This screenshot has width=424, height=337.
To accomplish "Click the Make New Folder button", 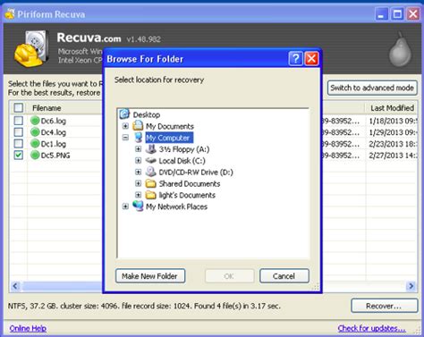I will [x=150, y=276].
